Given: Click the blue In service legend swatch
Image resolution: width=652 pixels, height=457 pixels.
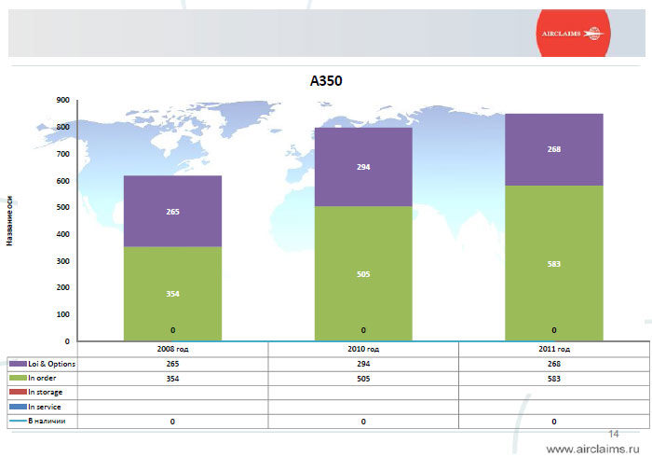Looking at the screenshot, I should tap(18, 407).
